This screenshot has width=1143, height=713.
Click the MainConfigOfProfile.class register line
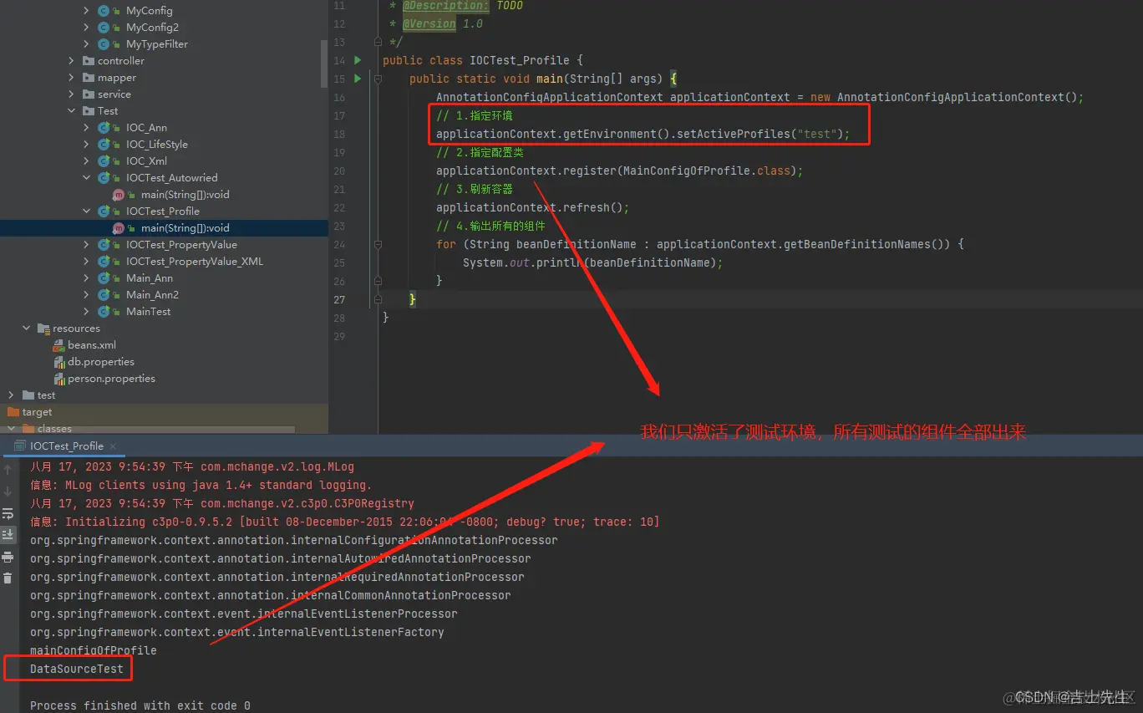click(619, 171)
